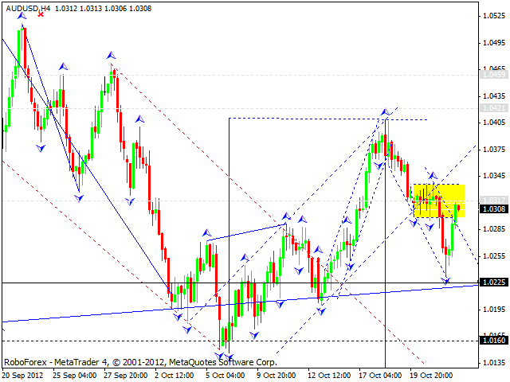Select the yellow highlighted rectangle on the chart

(439, 201)
